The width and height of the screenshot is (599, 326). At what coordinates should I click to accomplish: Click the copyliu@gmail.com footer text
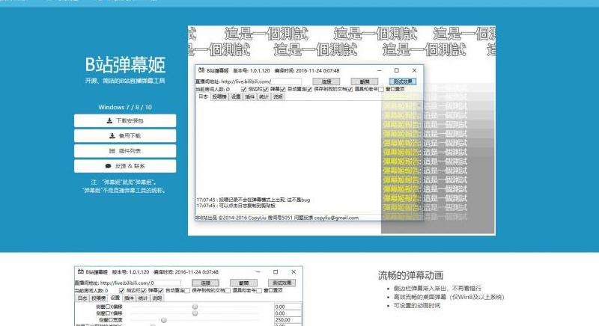click(x=336, y=218)
